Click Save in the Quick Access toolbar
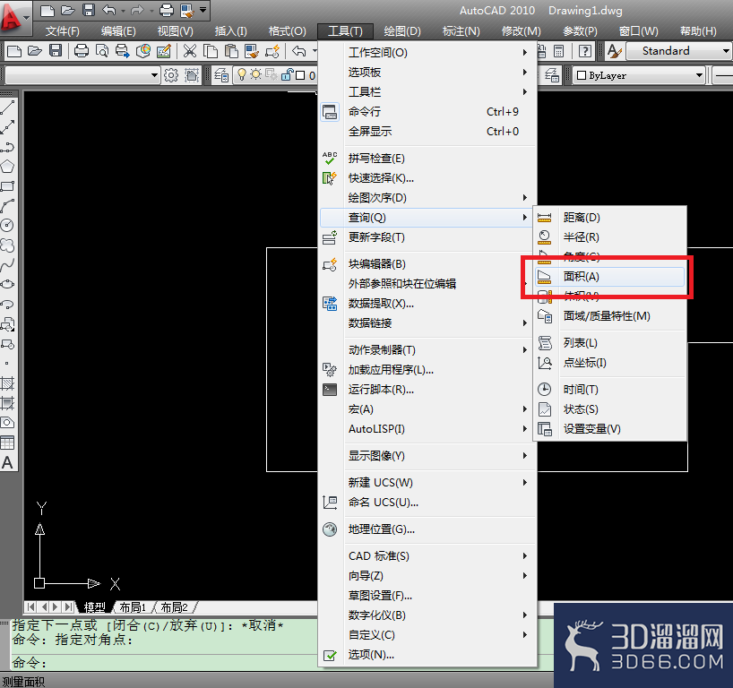 [x=89, y=10]
